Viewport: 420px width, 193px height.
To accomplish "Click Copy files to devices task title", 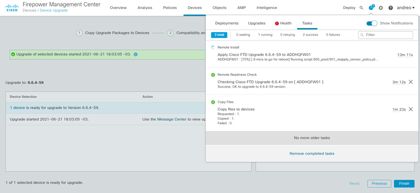I will pos(236,109).
